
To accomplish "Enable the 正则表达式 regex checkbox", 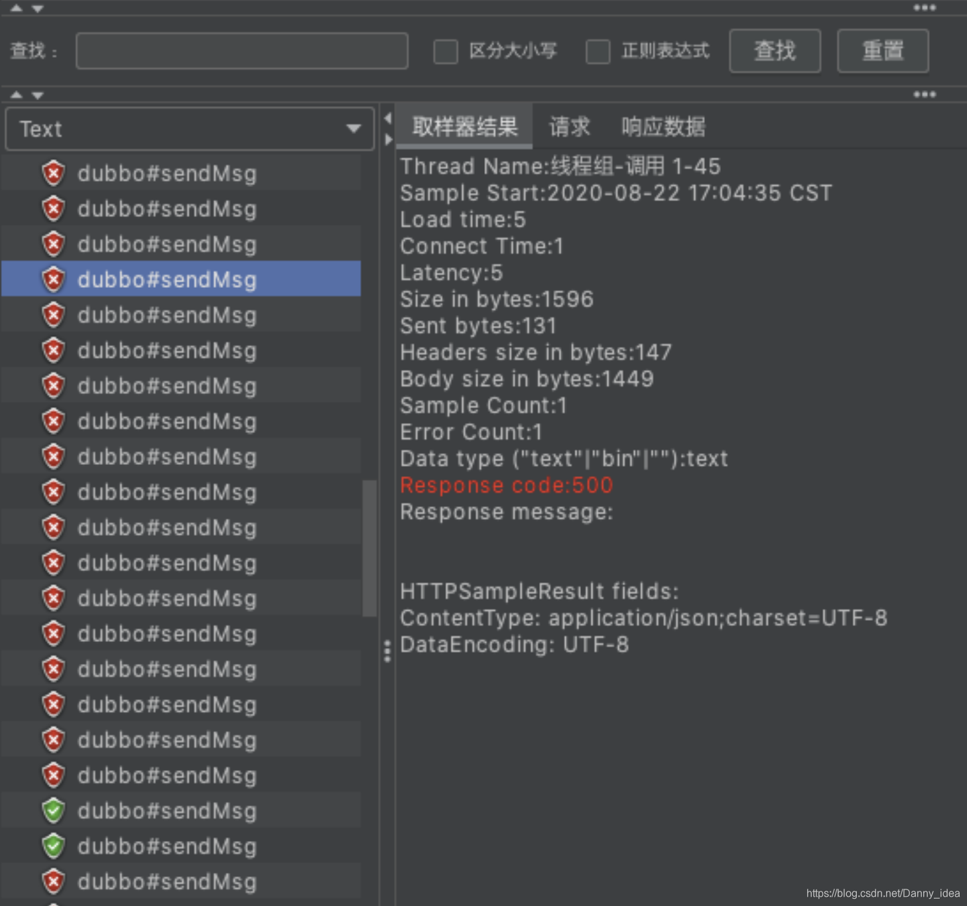I will pyautogui.click(x=598, y=51).
